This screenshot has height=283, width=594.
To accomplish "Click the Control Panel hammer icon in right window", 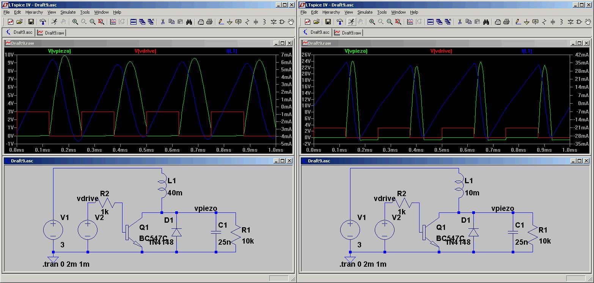I will [340, 22].
